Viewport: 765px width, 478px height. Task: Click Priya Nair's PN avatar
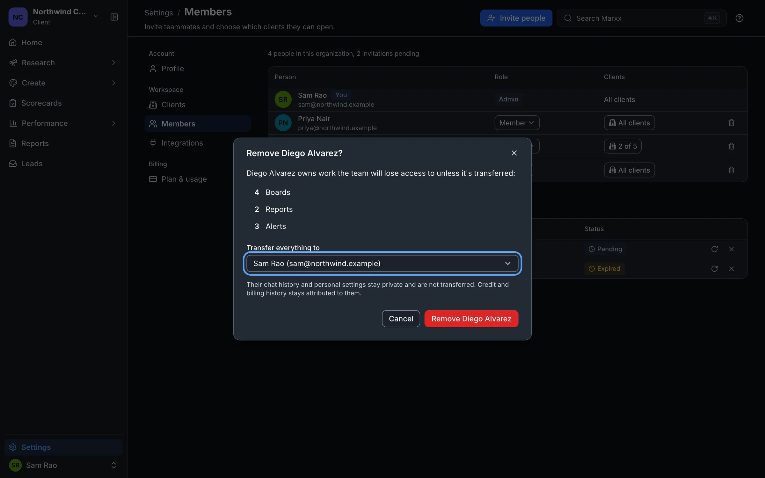(x=283, y=123)
